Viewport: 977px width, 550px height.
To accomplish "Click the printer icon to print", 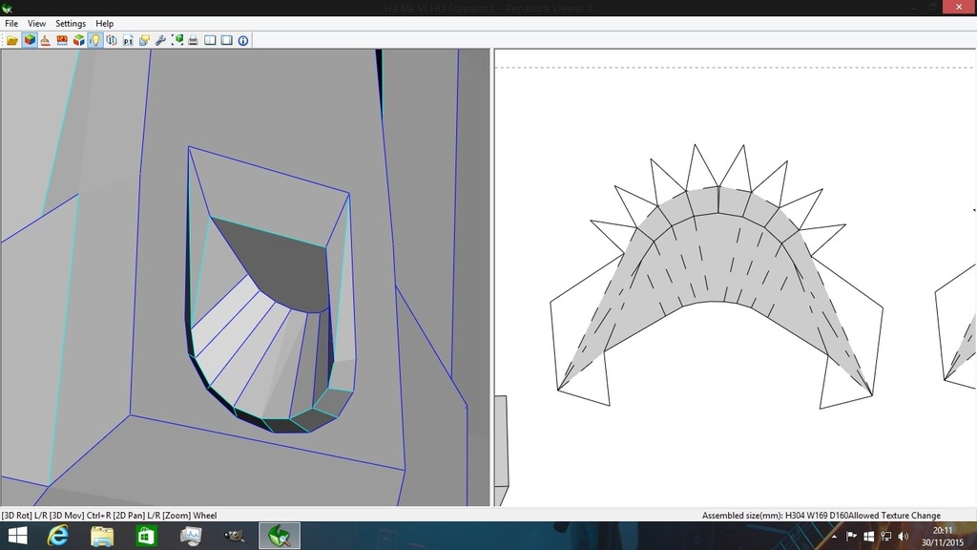I will point(193,40).
